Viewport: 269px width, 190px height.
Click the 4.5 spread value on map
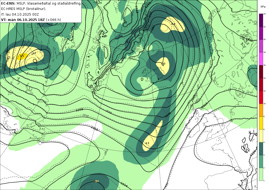pos(147,143)
